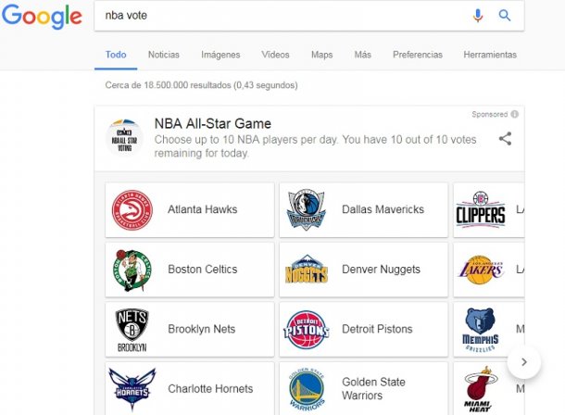Click the NBA All-Star Voting logo

tap(125, 137)
